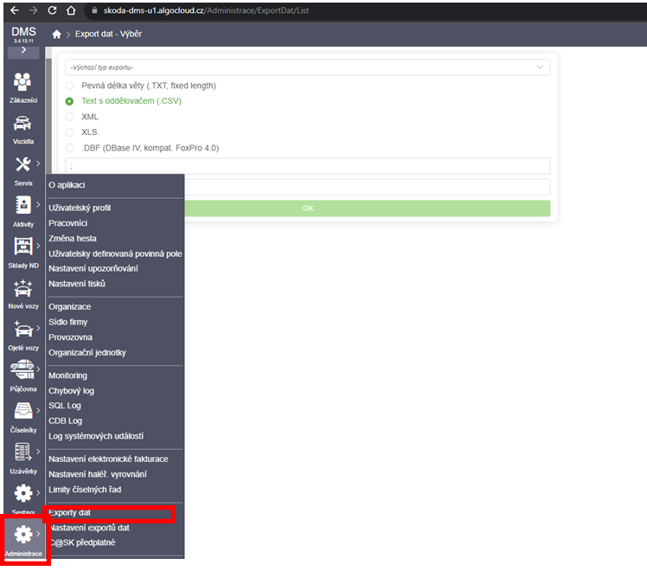Select the XLS export radio button
647x571 pixels.
pyautogui.click(x=70, y=132)
